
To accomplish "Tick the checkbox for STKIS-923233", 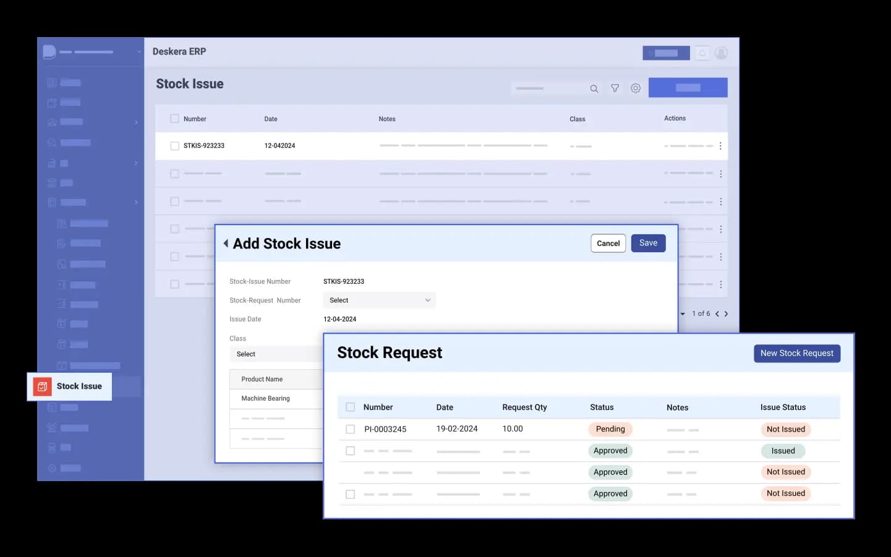I will click(174, 146).
